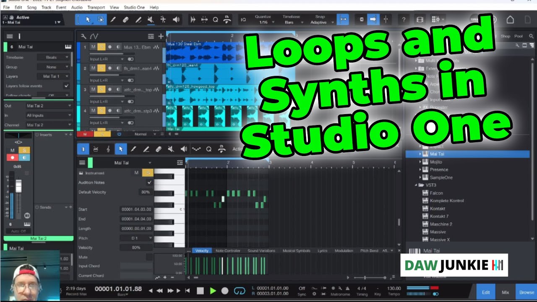Image resolution: width=537 pixels, height=302 pixels.
Task: Click the Edit button at bottom right
Action: pyautogui.click(x=486, y=292)
